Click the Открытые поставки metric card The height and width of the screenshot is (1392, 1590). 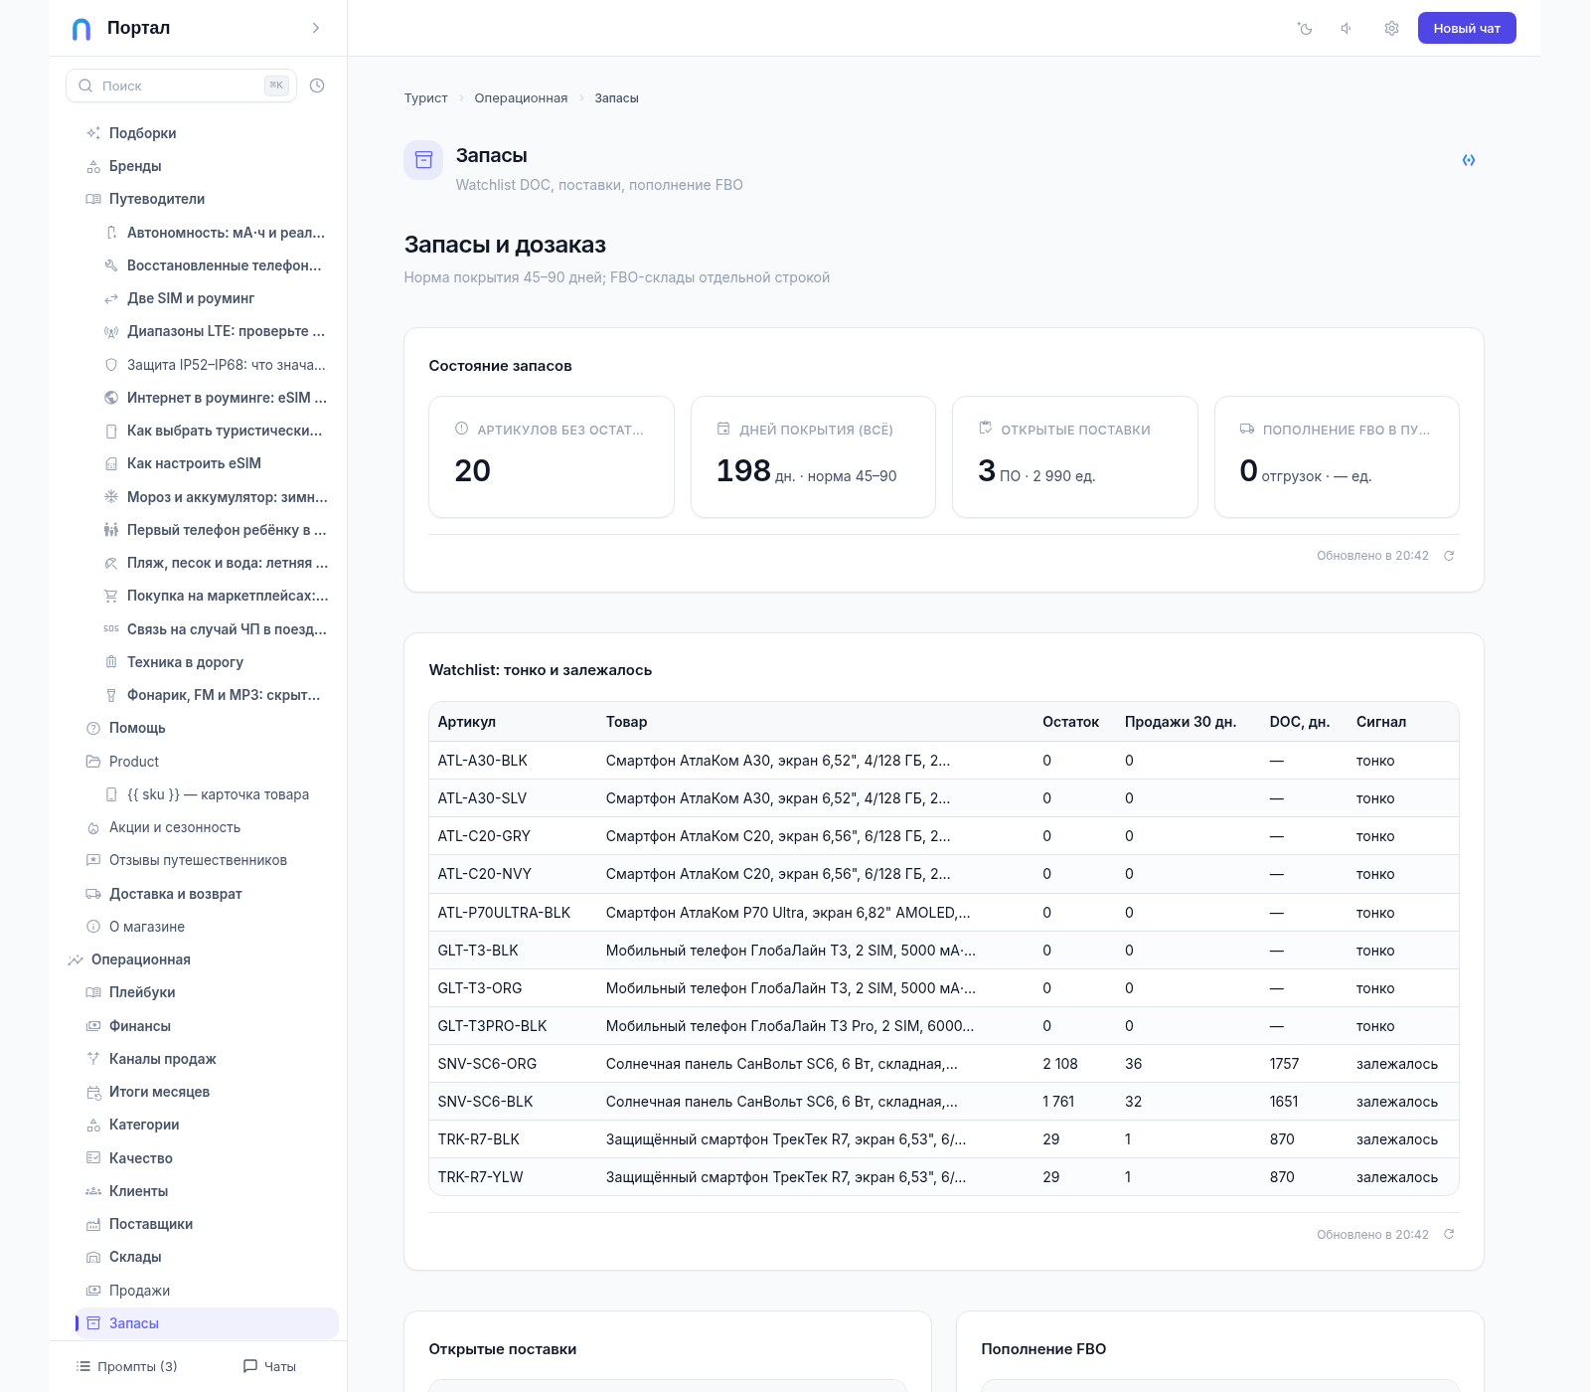(x=1074, y=456)
